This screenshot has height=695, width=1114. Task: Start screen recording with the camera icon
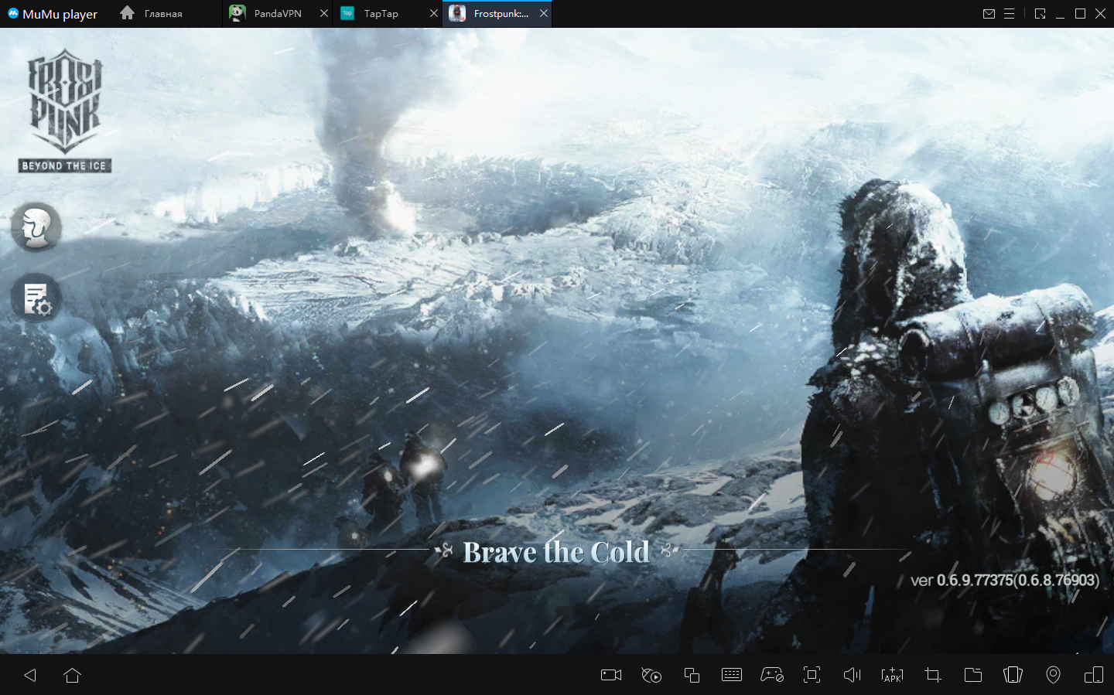(611, 675)
